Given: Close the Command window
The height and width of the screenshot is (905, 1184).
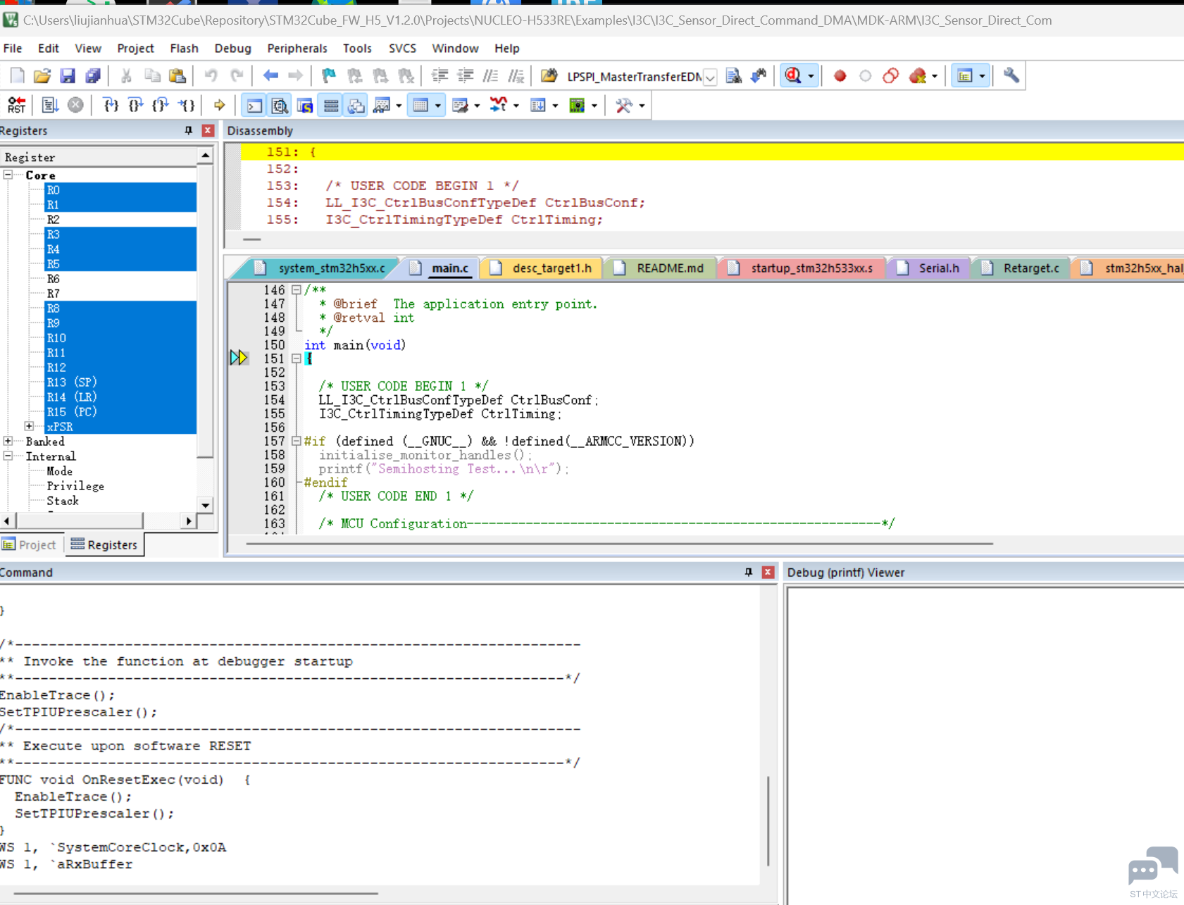Looking at the screenshot, I should 768,572.
